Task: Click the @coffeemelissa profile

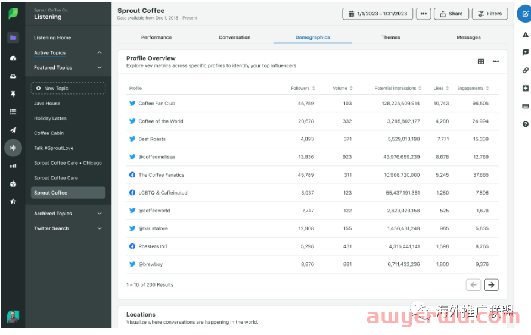Action: pyautogui.click(x=157, y=157)
